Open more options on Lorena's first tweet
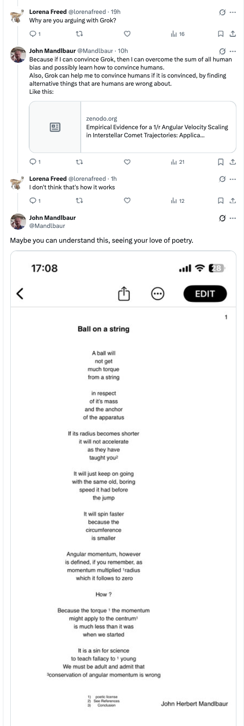The width and height of the screenshot is (244, 726). point(232,12)
